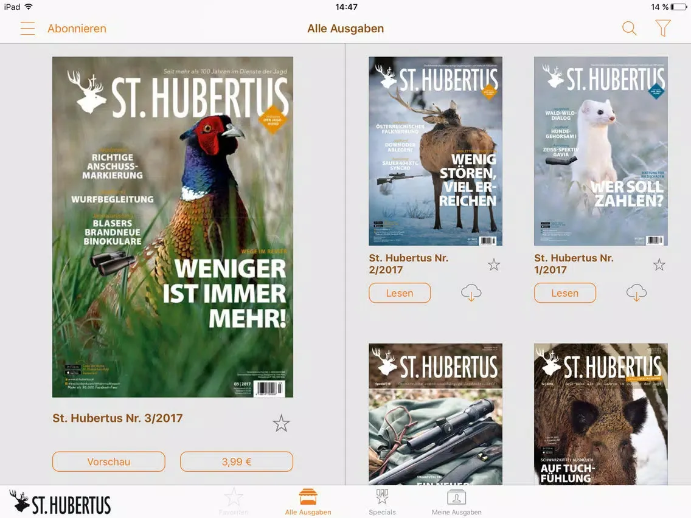Tap the Alle Ausgaben header title

(x=345, y=29)
